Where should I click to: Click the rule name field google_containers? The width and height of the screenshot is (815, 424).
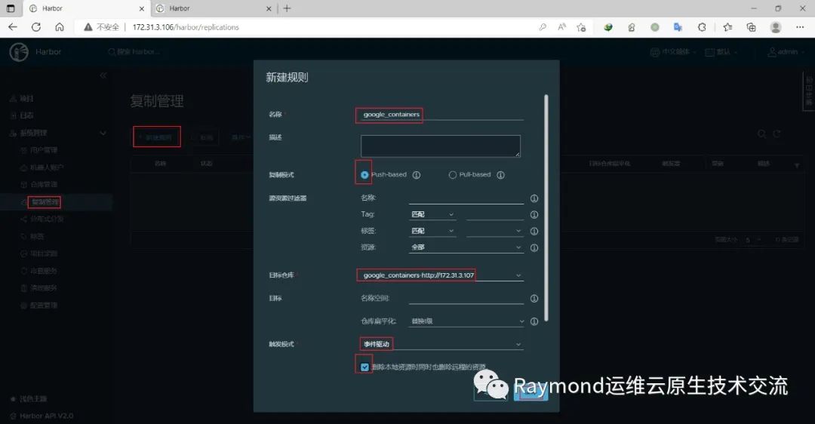point(441,115)
